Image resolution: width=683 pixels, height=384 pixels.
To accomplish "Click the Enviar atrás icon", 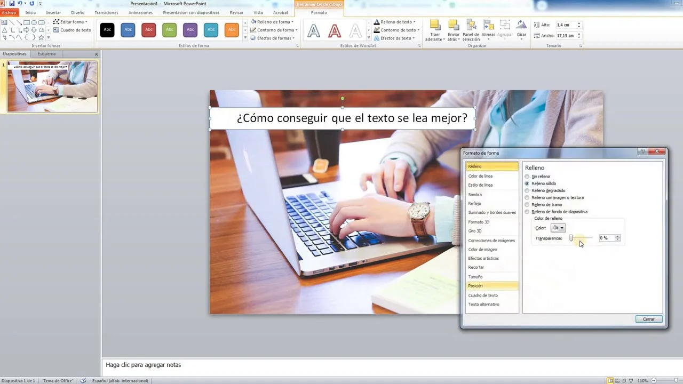I will 453,27.
